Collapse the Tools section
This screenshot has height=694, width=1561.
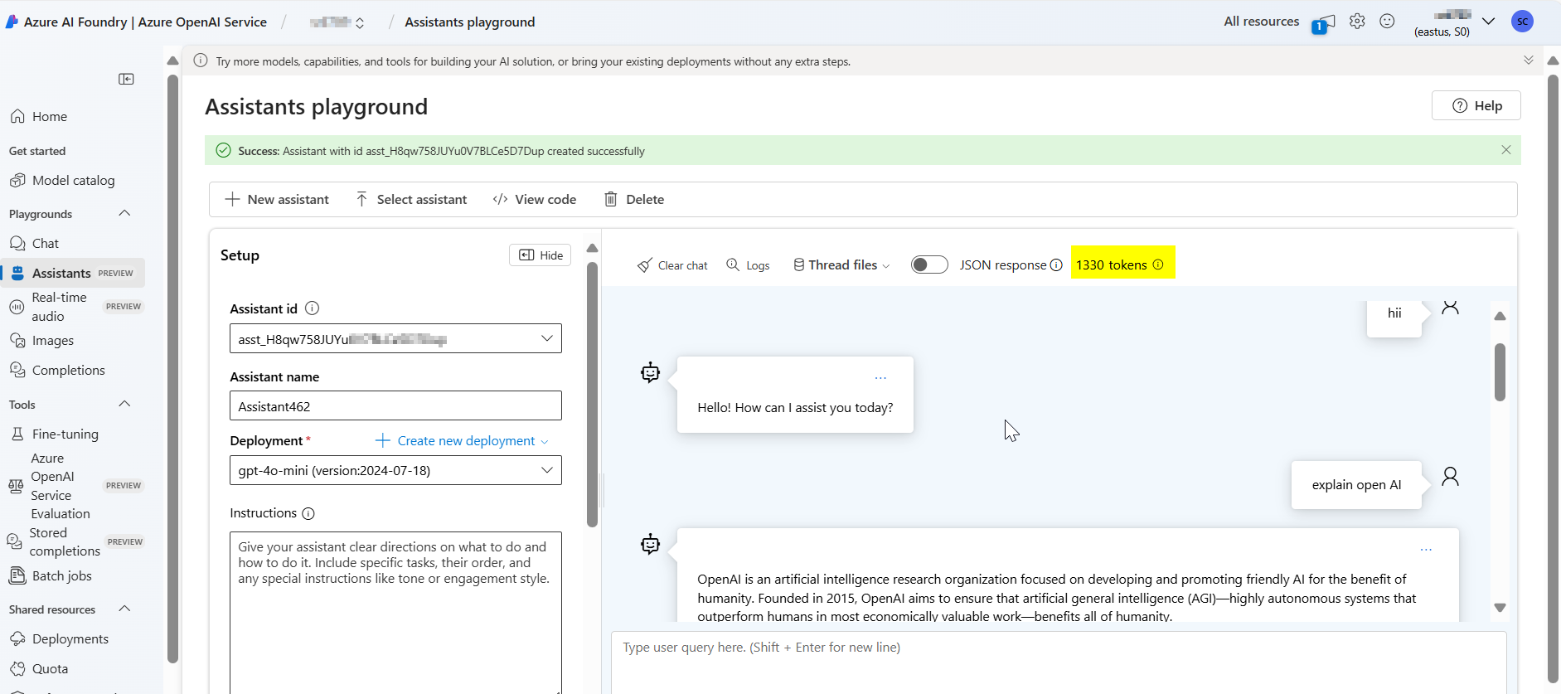click(124, 404)
